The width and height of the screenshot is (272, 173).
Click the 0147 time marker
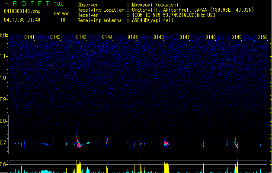click(x=185, y=37)
